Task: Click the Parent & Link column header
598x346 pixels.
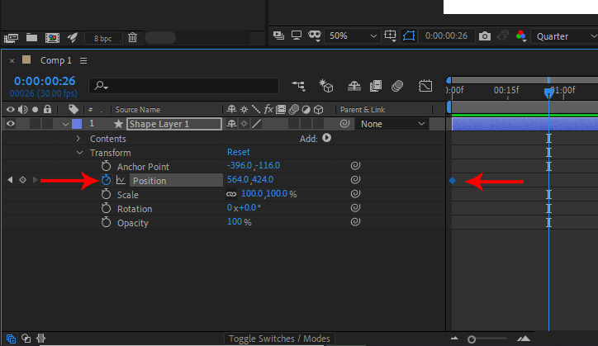Action: (x=363, y=110)
